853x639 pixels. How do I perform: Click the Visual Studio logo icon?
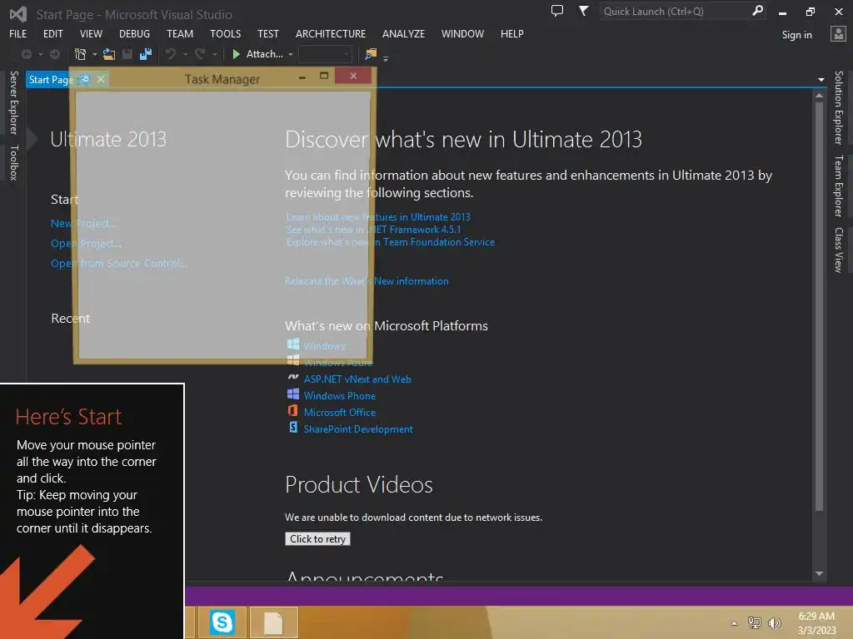pyautogui.click(x=18, y=14)
